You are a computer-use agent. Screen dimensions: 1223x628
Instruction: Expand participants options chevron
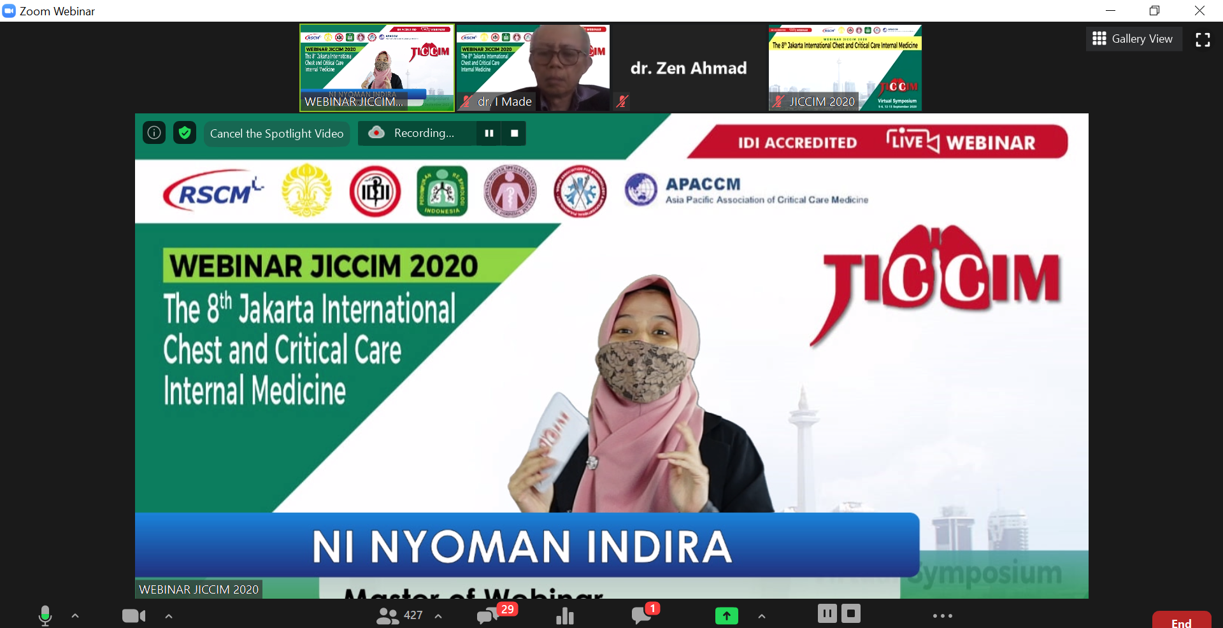coord(438,616)
